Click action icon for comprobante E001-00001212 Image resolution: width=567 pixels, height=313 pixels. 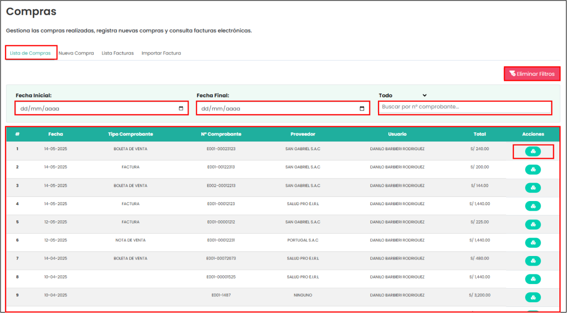tap(533, 224)
